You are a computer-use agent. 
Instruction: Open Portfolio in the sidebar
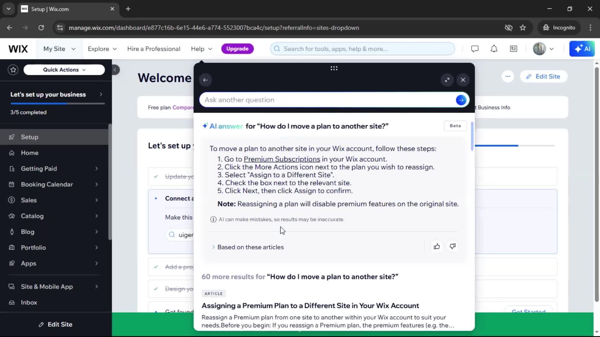coord(54,247)
